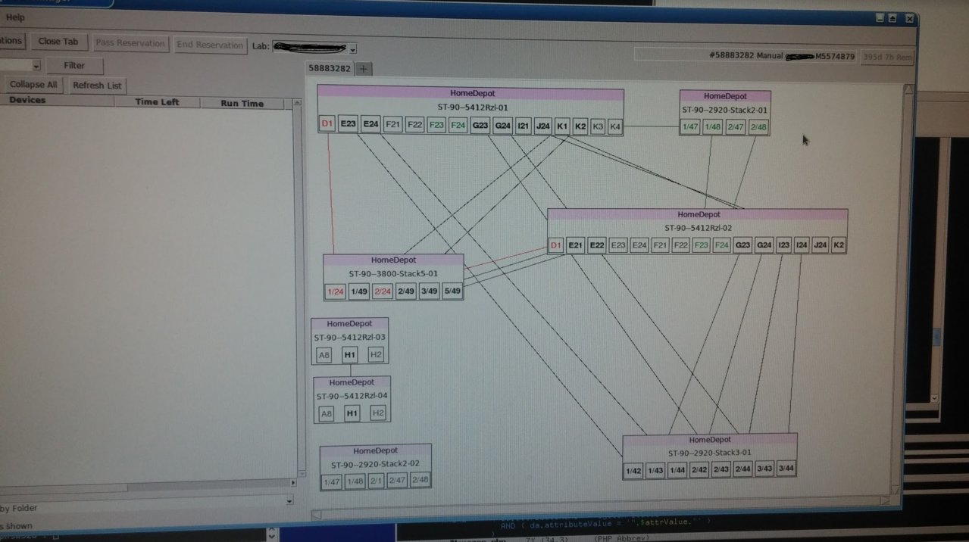Select the ST-90-3800-Stack5-01 device title
This screenshot has width=969, height=542.
393,274
